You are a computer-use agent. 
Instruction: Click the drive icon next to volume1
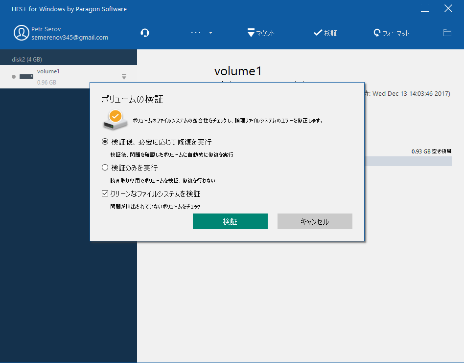click(x=26, y=77)
